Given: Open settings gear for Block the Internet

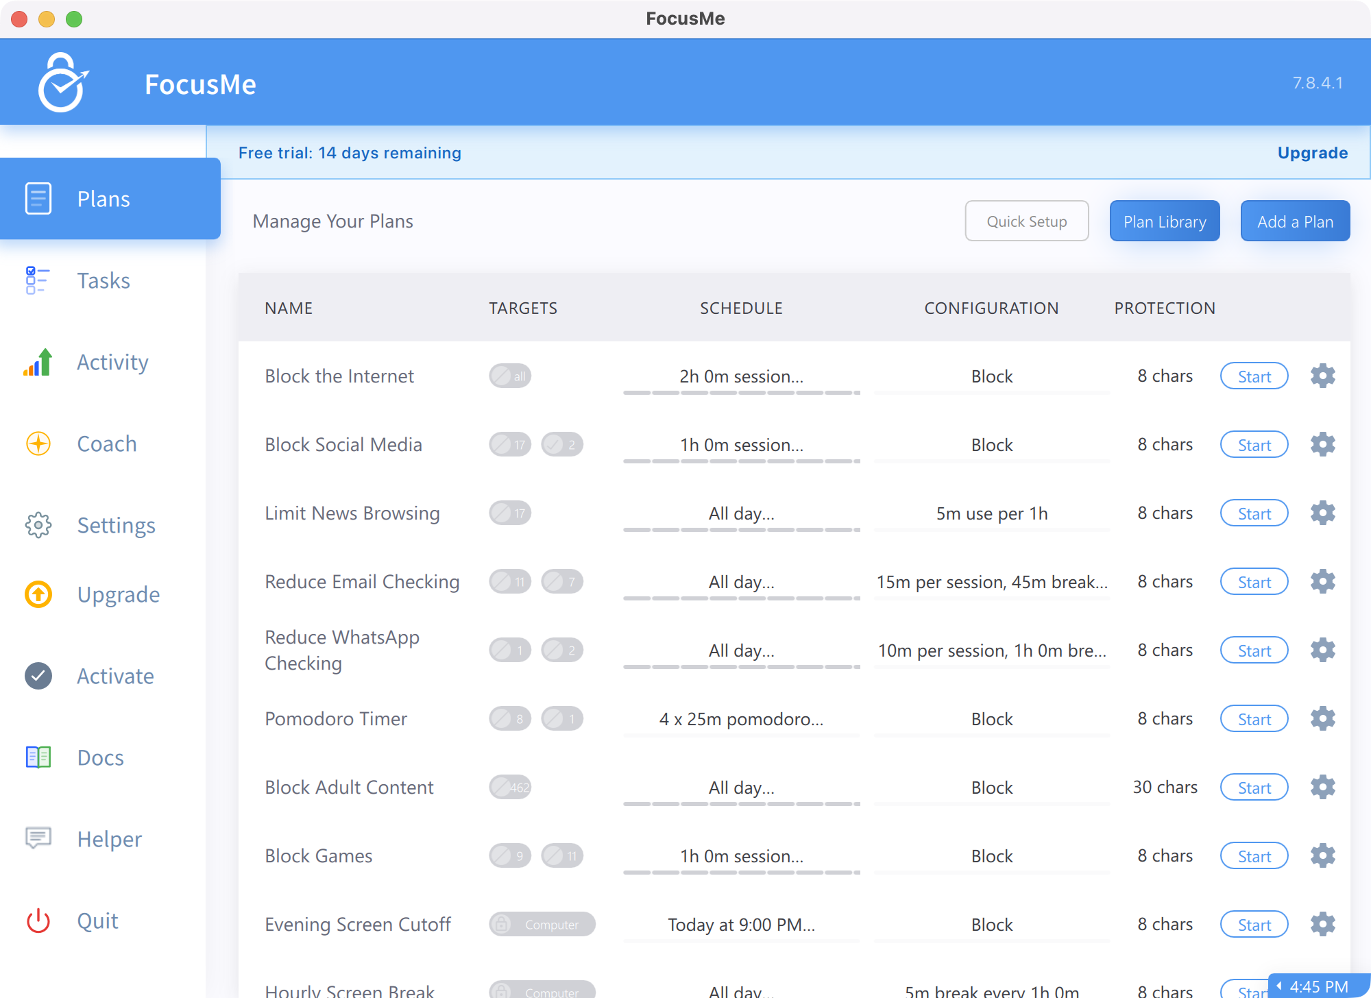Looking at the screenshot, I should [1322, 376].
